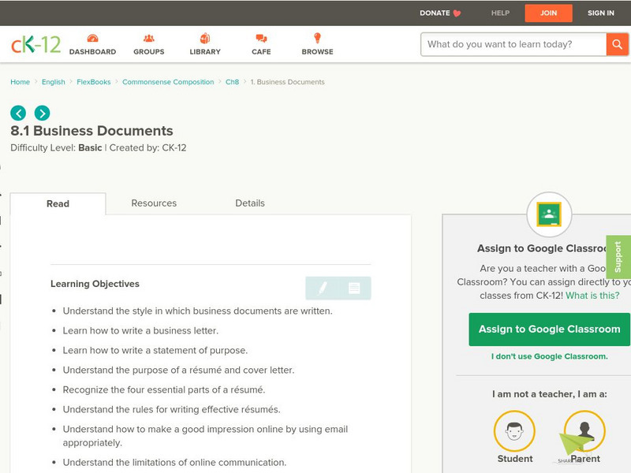Click the CK-12 logo
Viewport: 631px width, 473px height.
coord(36,44)
